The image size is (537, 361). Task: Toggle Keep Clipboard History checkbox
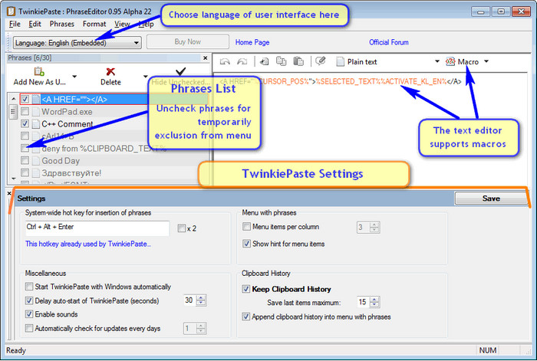click(246, 289)
